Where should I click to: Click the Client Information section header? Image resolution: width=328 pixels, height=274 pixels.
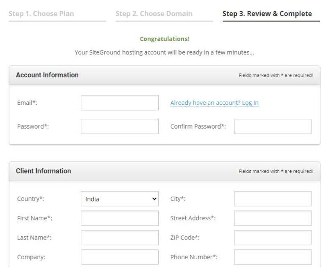click(x=43, y=171)
